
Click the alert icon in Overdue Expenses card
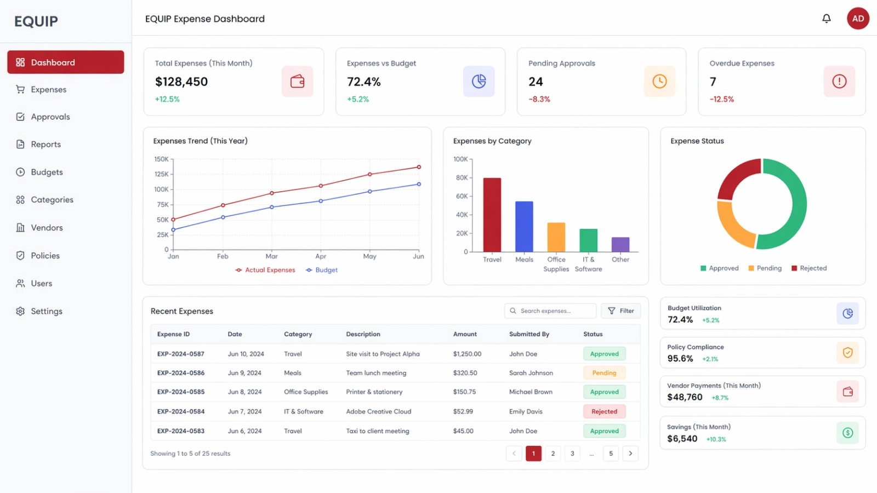click(x=839, y=82)
